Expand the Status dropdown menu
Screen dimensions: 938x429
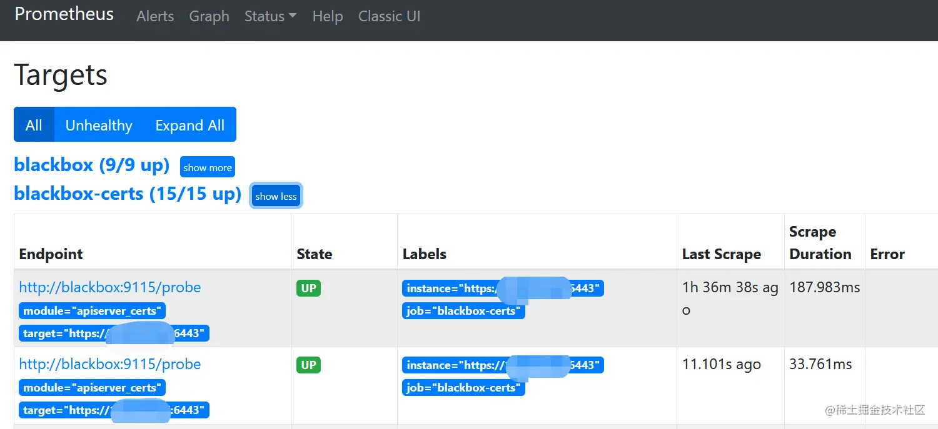click(270, 16)
